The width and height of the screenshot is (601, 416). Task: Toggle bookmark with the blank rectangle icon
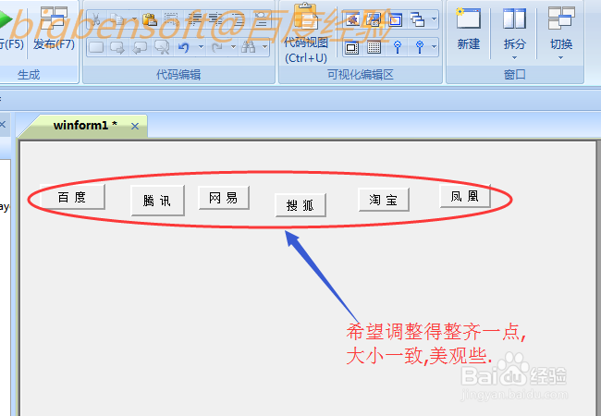(x=96, y=47)
